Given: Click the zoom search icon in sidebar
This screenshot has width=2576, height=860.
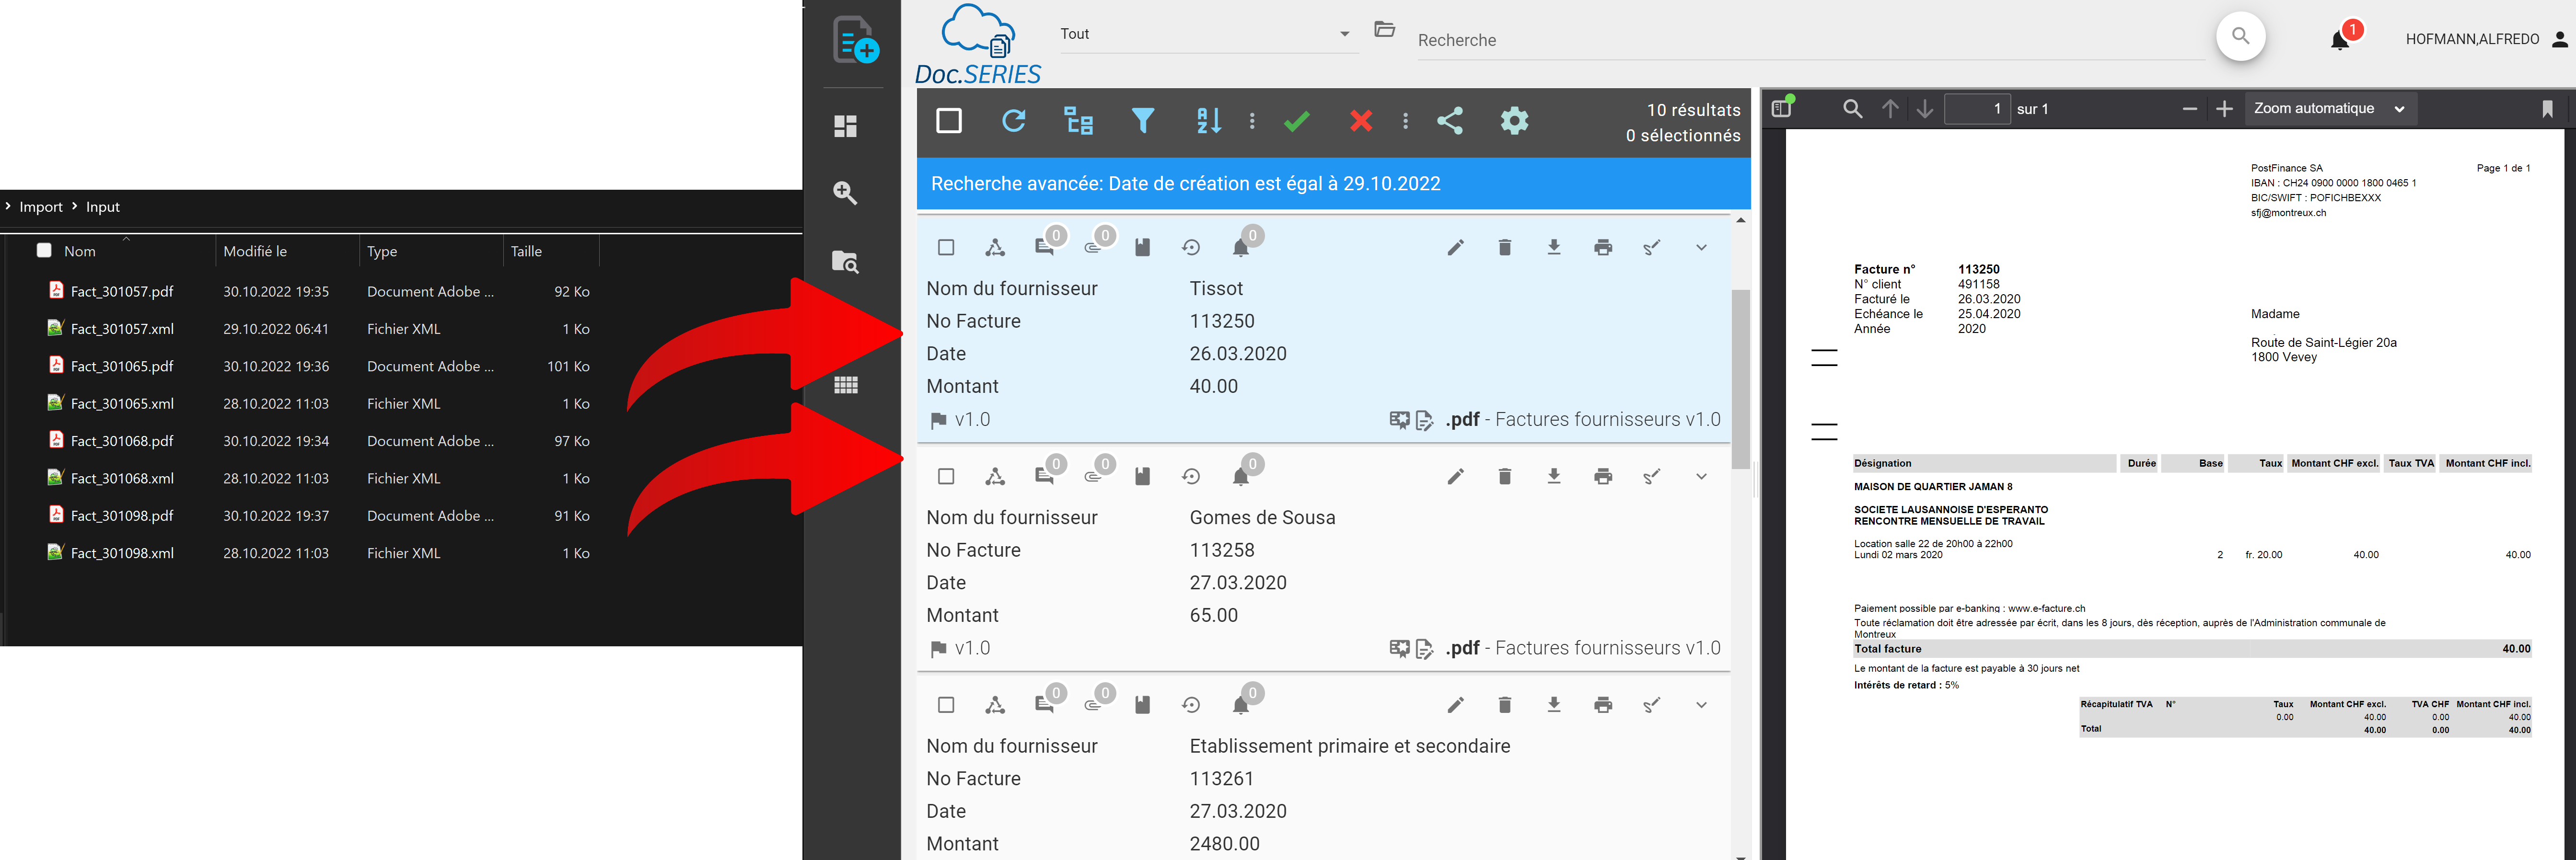Looking at the screenshot, I should coord(846,193).
